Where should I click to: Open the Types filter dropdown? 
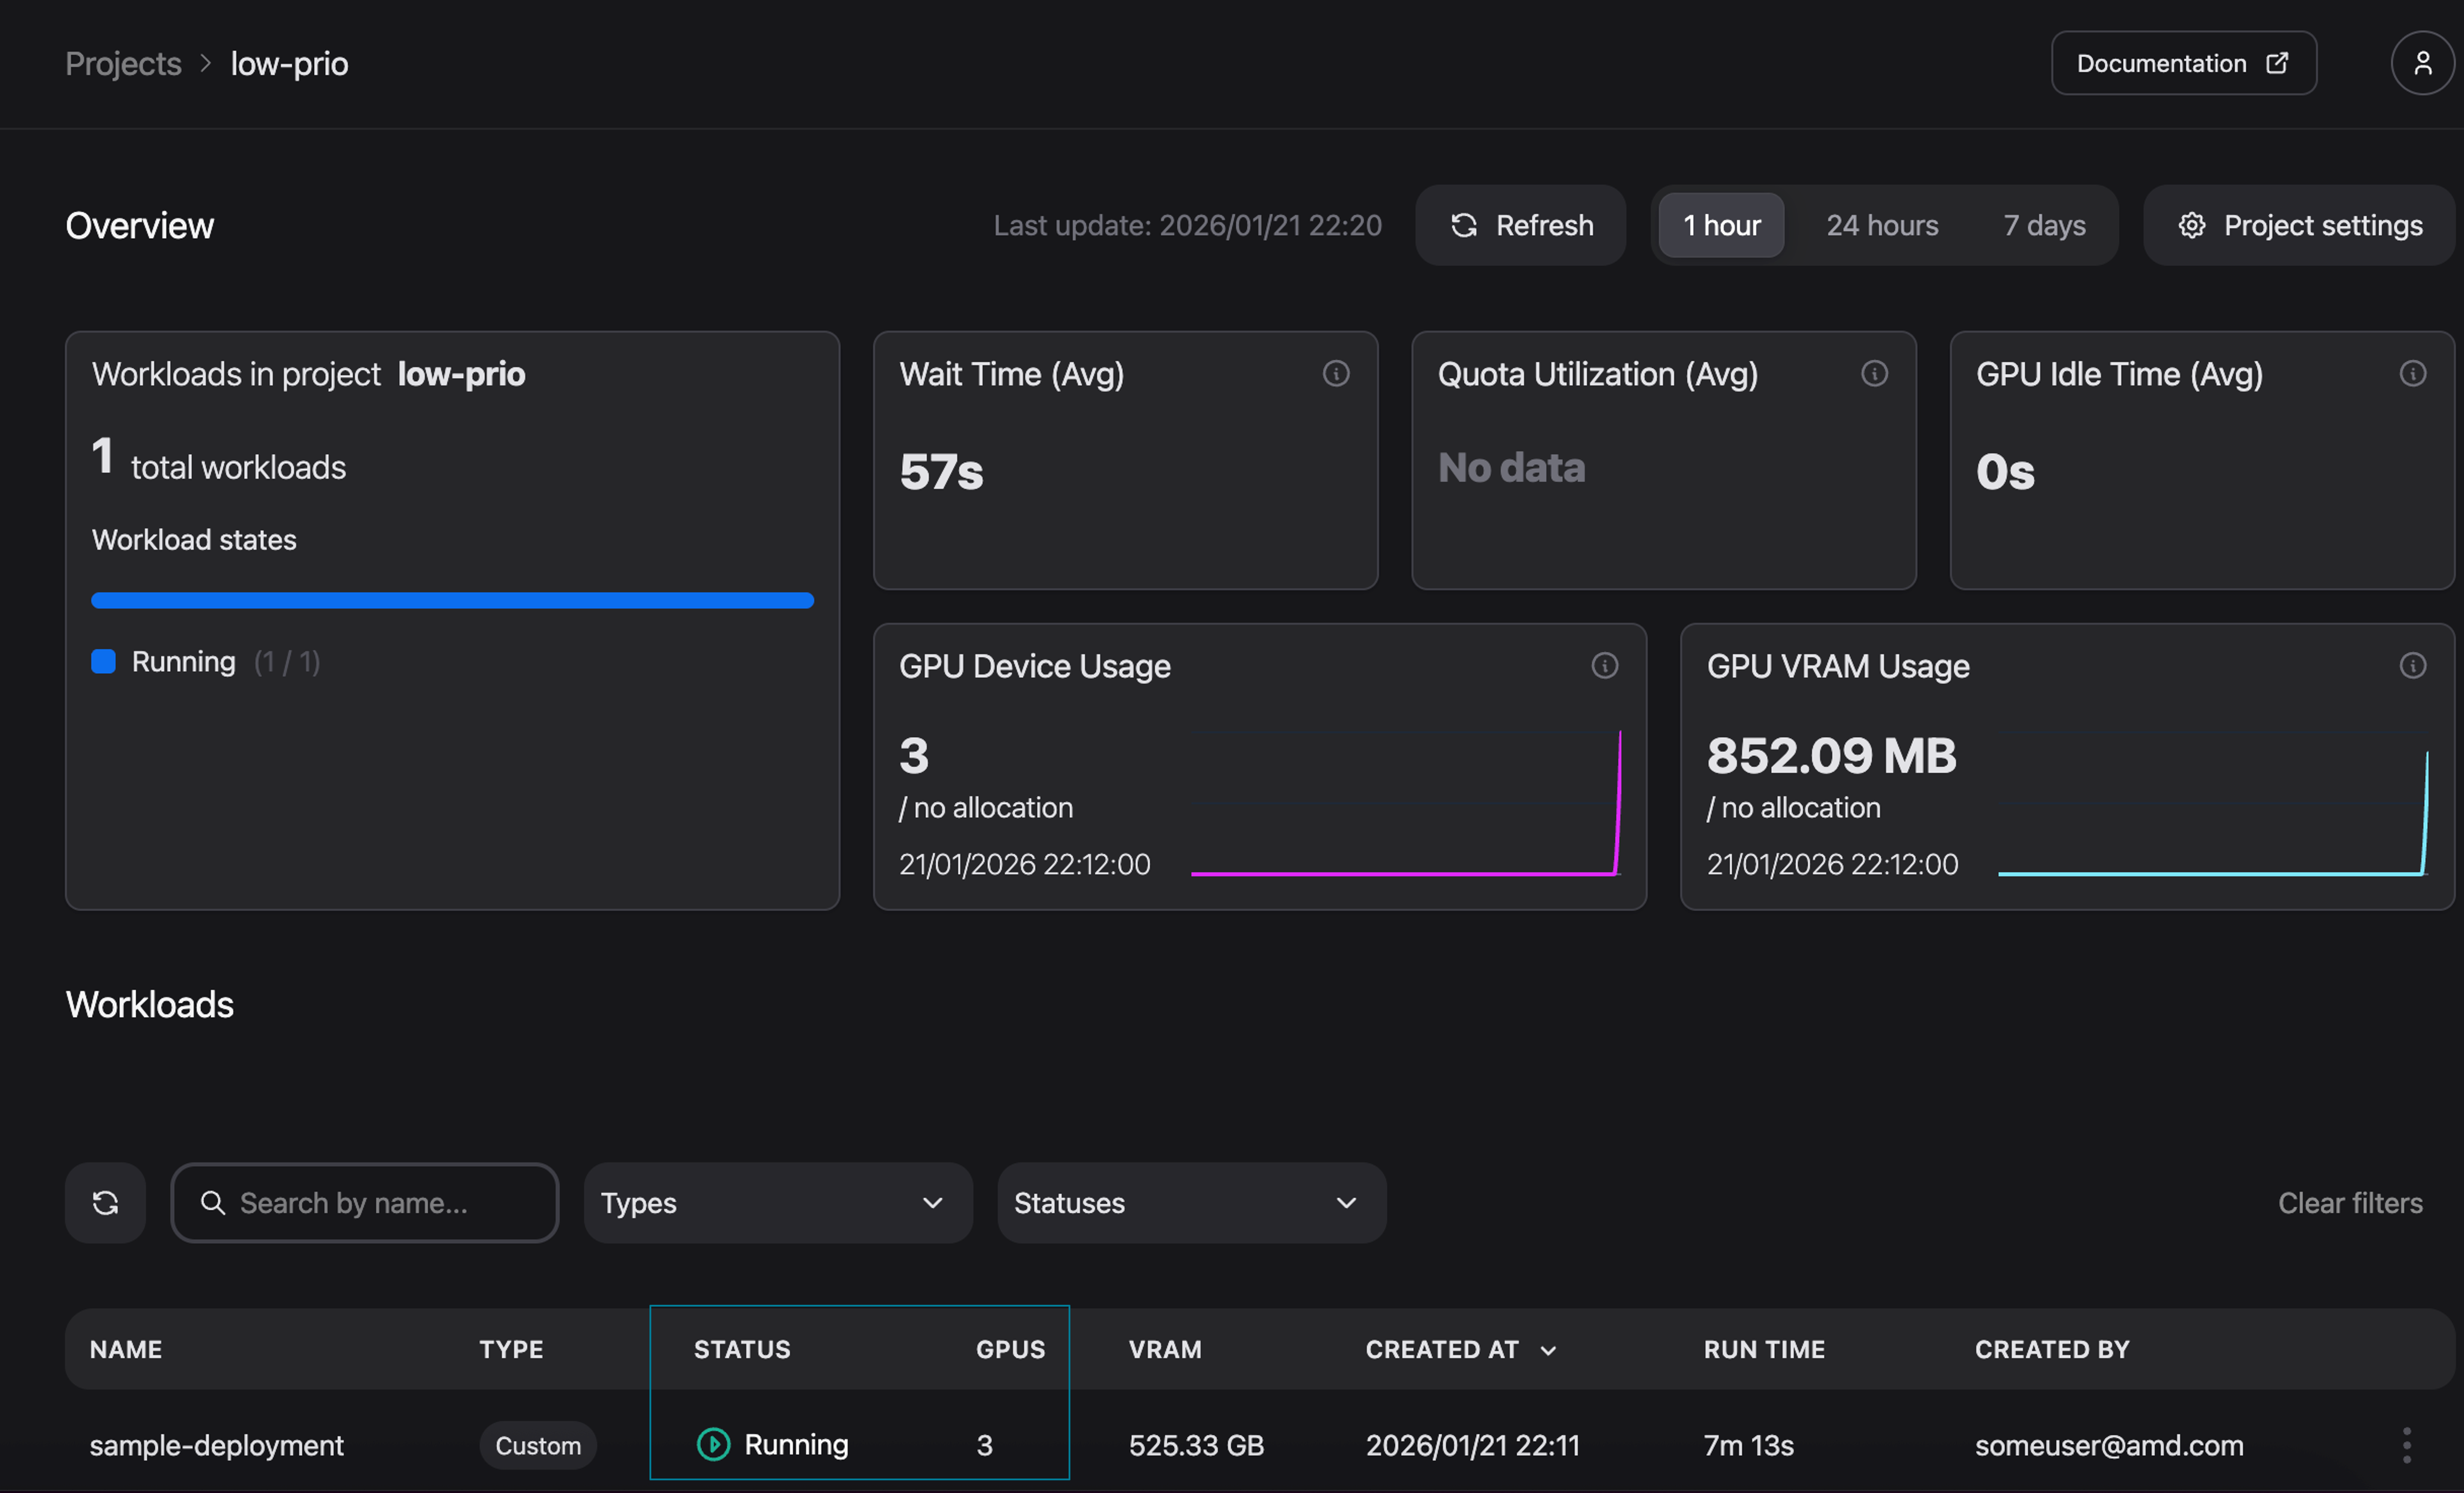tap(777, 1202)
